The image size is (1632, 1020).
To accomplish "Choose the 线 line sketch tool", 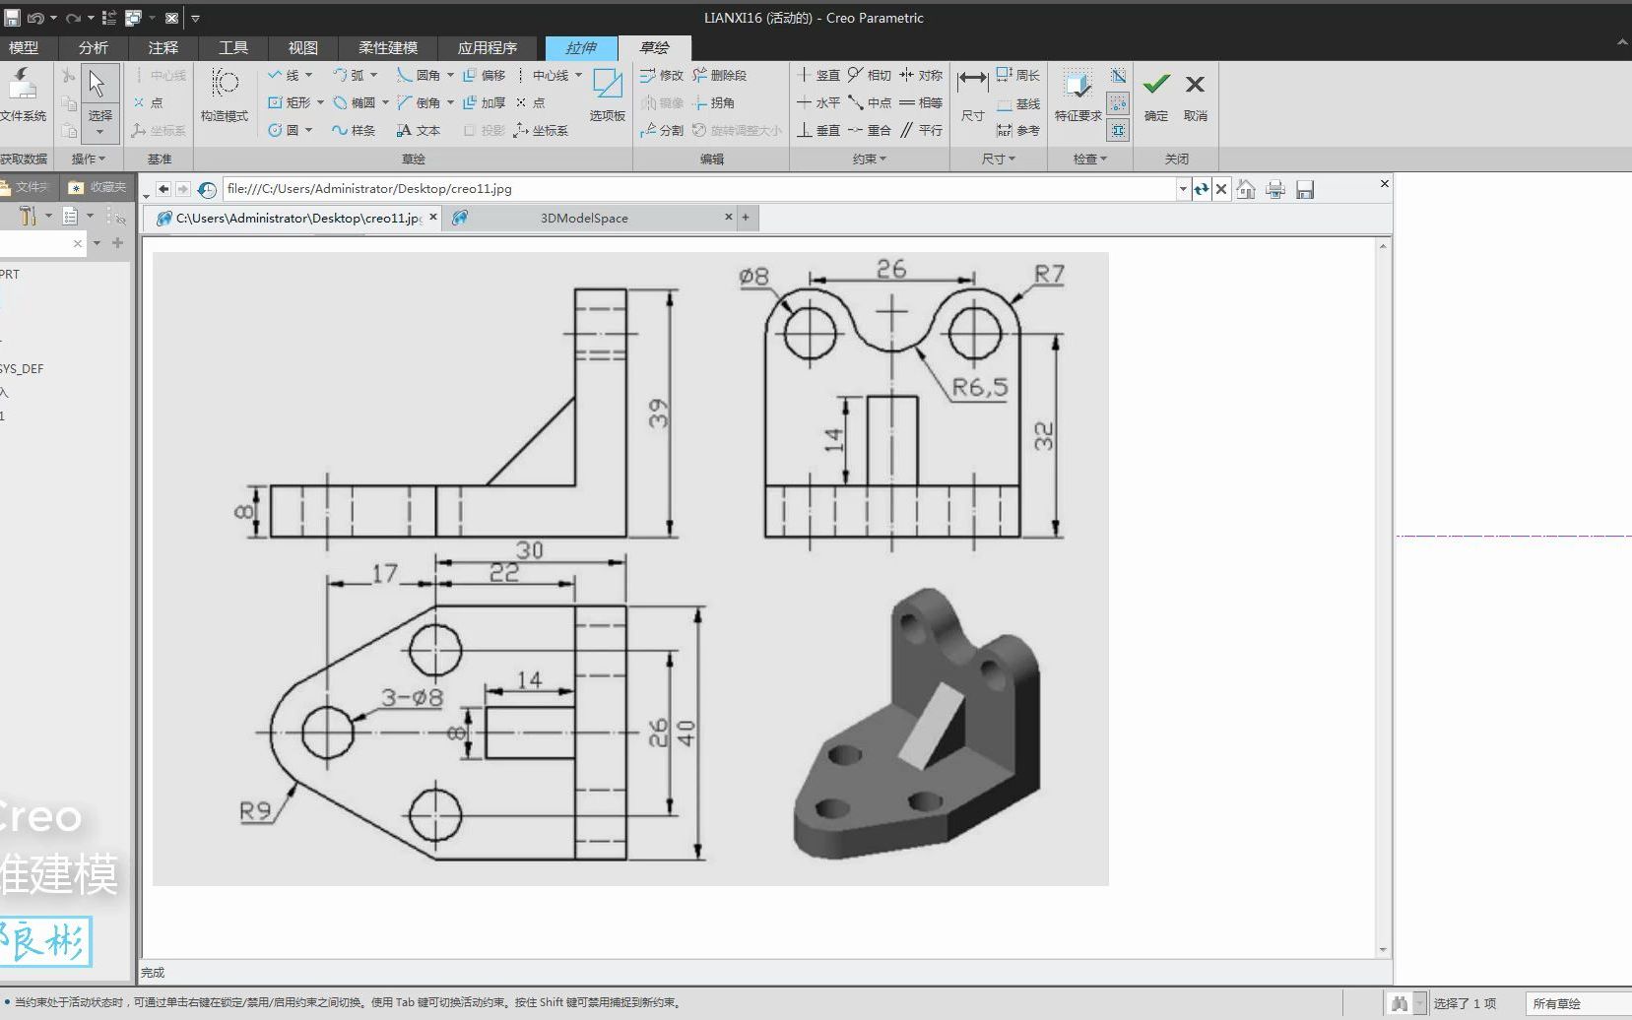I will point(284,75).
